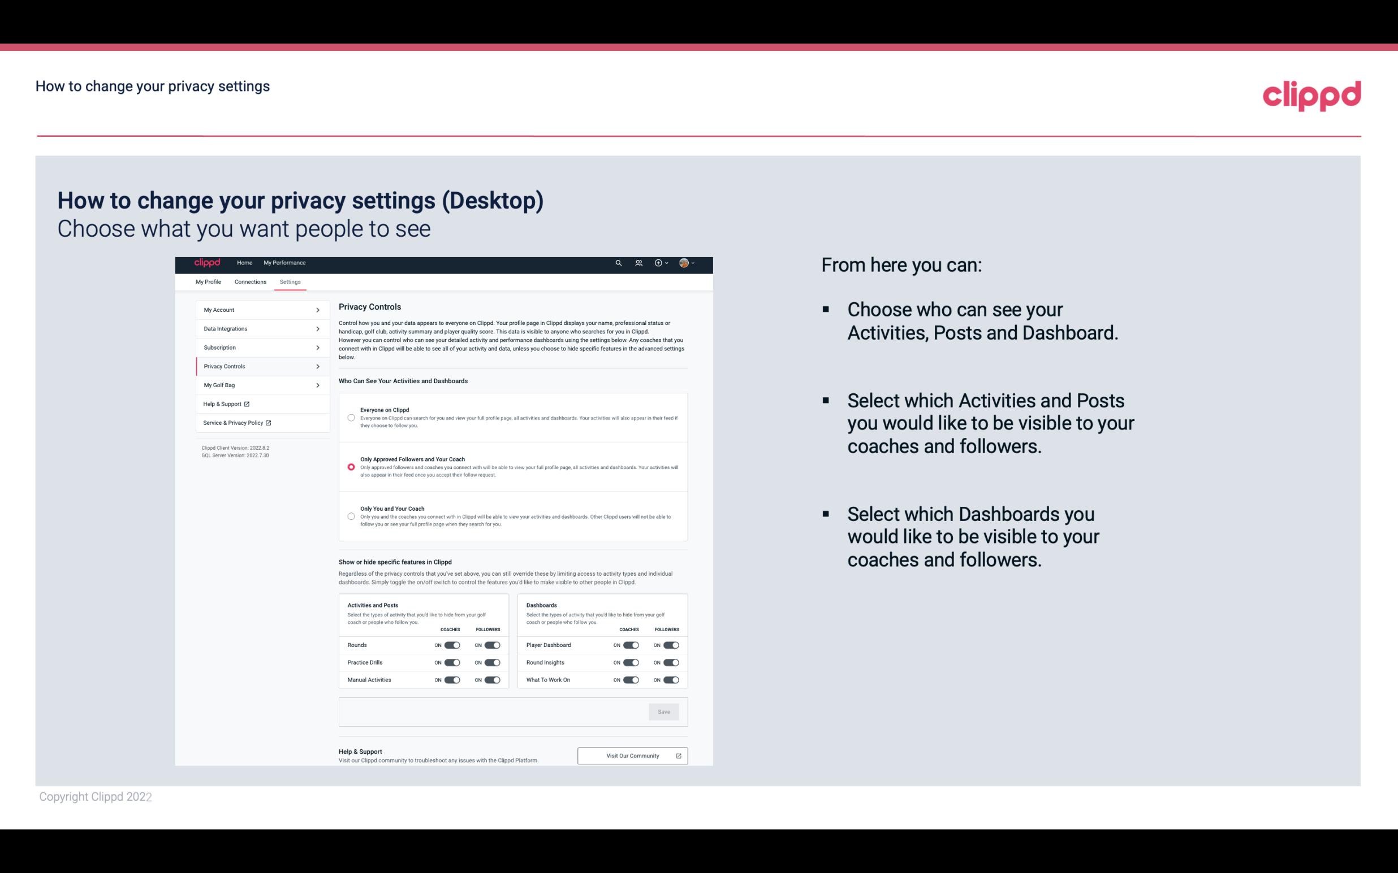
Task: Select the Home navigation icon
Action: [x=244, y=263]
